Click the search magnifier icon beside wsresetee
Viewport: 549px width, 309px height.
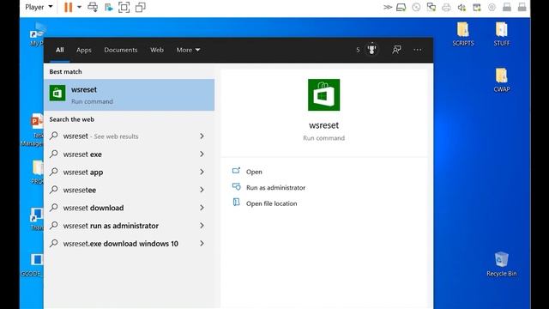click(53, 190)
